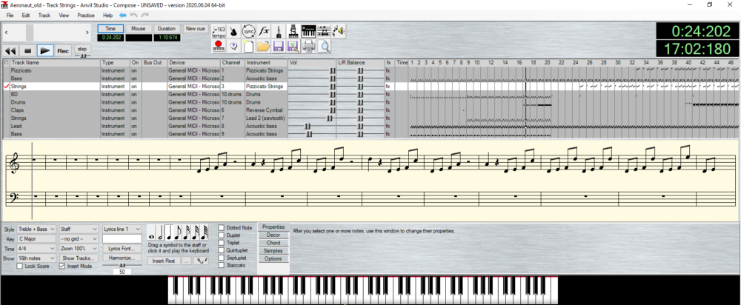Click the Harmonize button

[122, 258]
